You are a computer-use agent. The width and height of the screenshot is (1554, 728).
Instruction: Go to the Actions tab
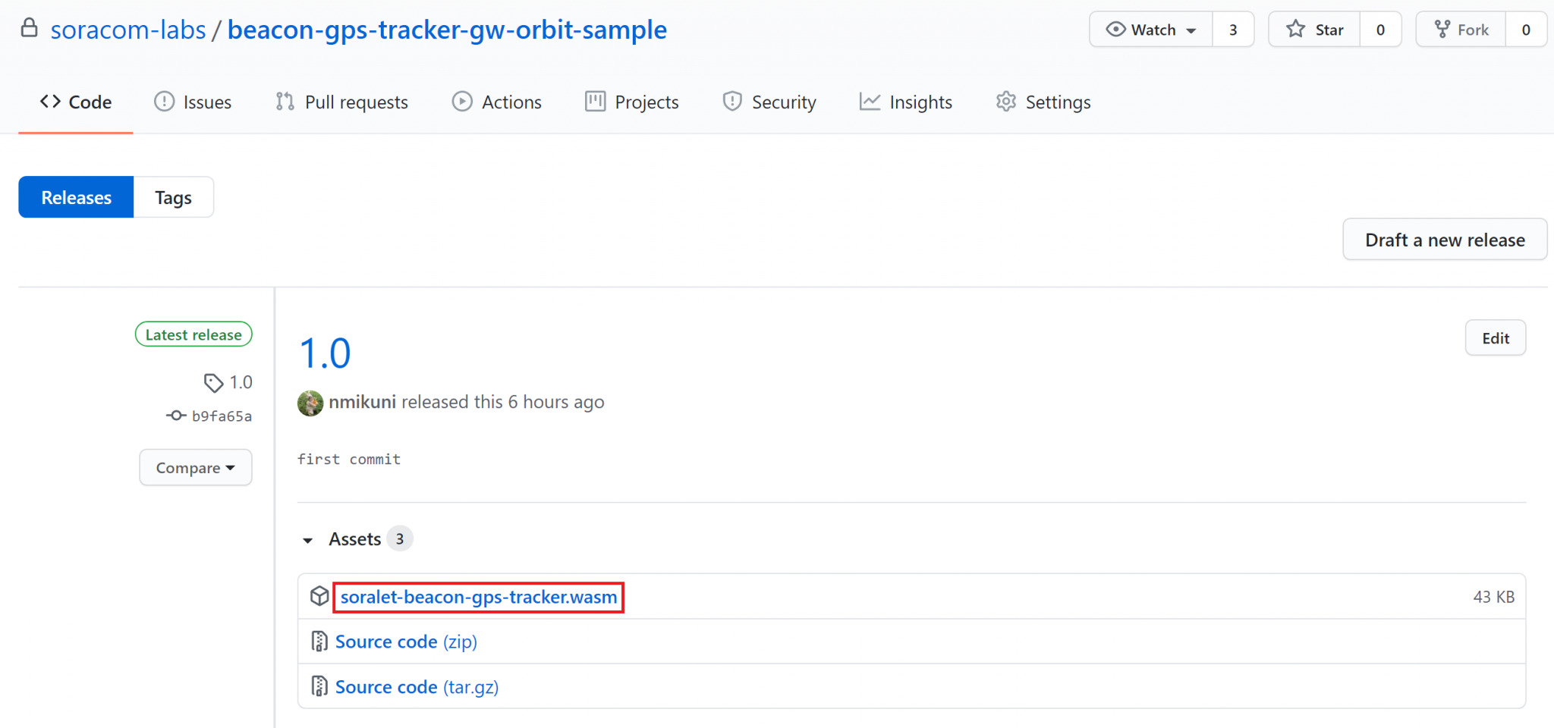[x=497, y=102]
